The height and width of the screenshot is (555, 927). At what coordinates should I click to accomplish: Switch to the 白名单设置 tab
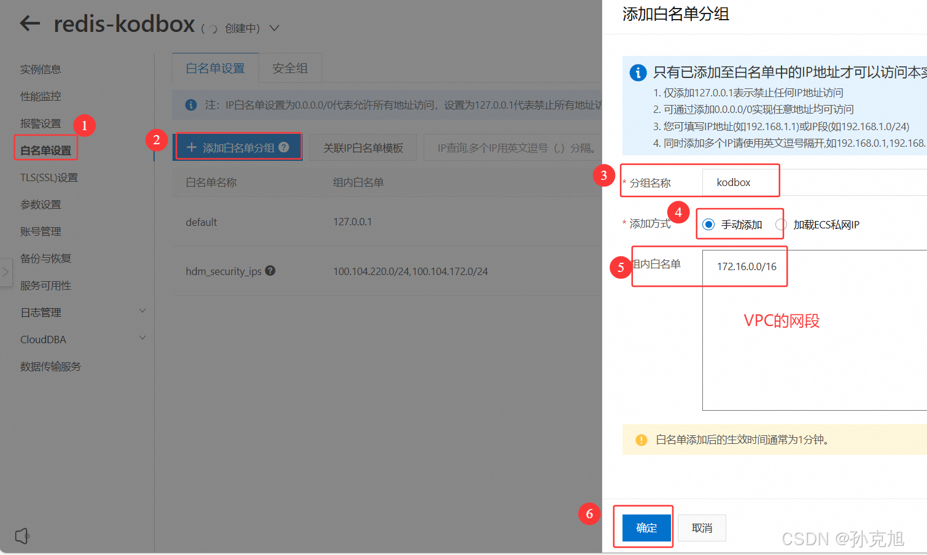point(215,68)
